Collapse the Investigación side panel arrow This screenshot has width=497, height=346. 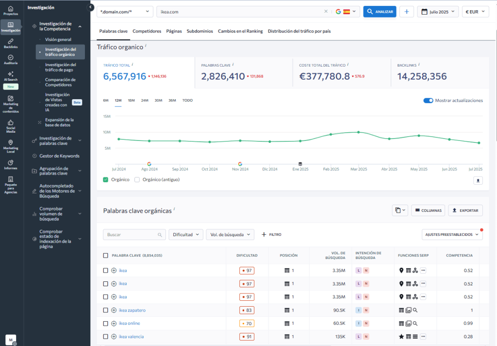click(90, 7)
